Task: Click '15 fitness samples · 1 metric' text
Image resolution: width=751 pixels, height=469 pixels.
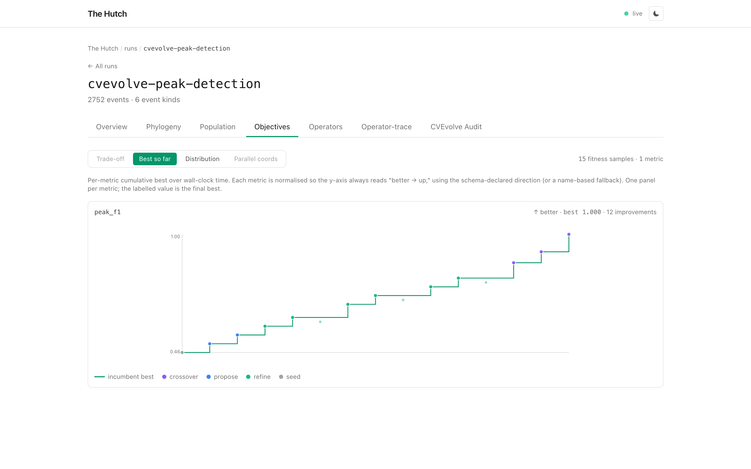Action: pyautogui.click(x=621, y=159)
